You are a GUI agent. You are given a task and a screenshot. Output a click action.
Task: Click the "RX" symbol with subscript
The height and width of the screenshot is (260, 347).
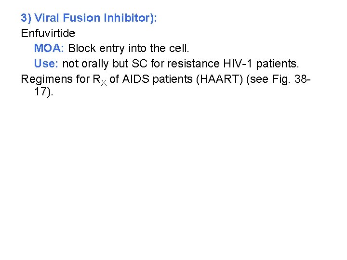click(99, 78)
